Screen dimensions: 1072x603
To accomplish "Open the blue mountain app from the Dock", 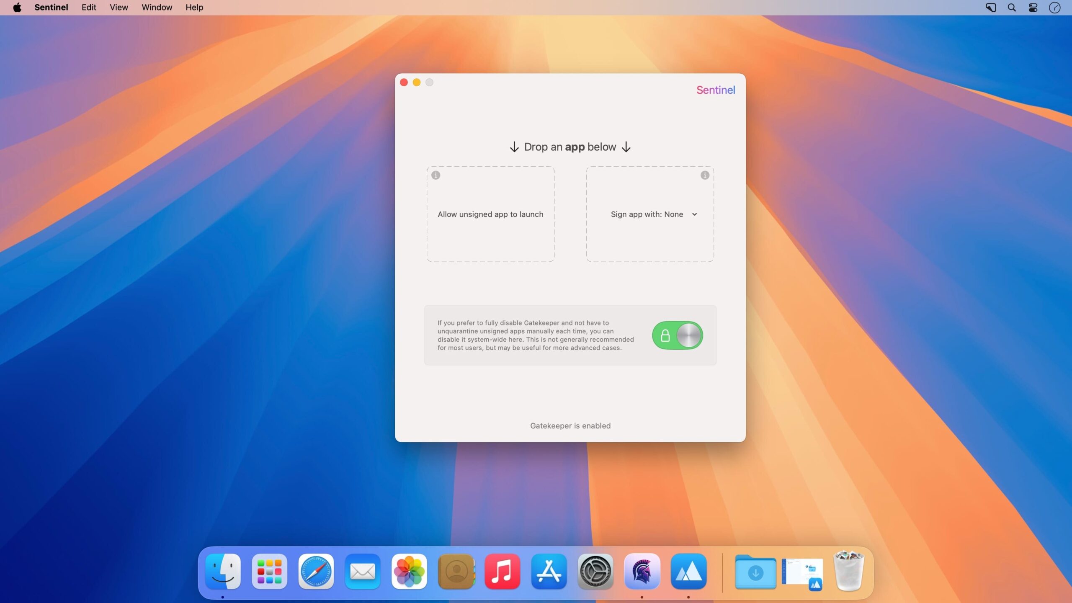I will 689,571.
